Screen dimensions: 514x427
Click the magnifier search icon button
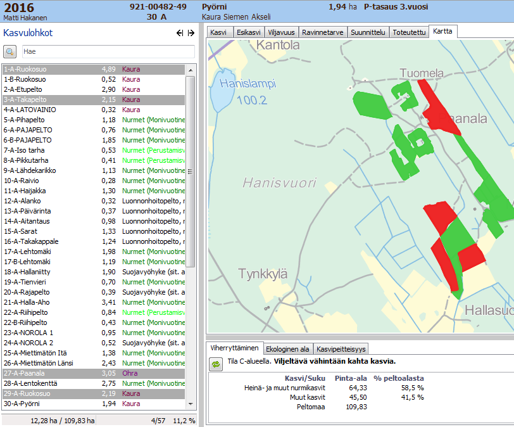(10, 51)
